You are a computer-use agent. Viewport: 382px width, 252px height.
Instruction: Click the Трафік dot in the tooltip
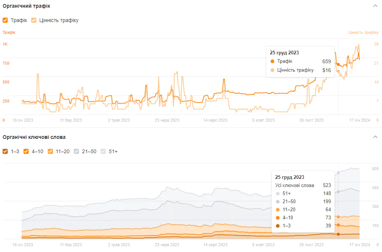point(272,61)
